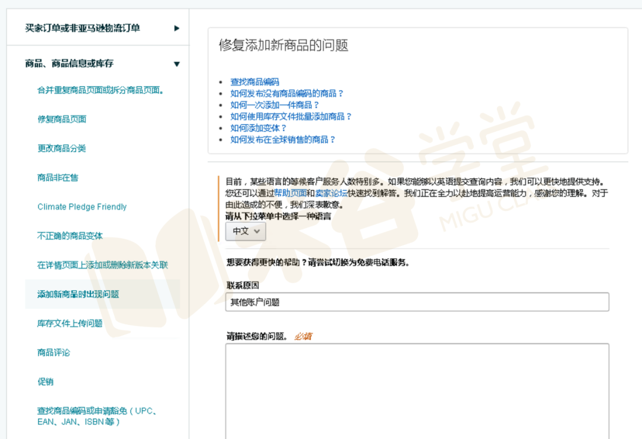Choose the 更改商品分类 sidebar entry
Screen dimensions: 642x439
[x=62, y=148]
